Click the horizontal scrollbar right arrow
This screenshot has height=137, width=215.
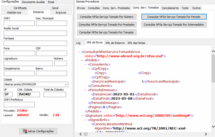[x=206, y=134]
